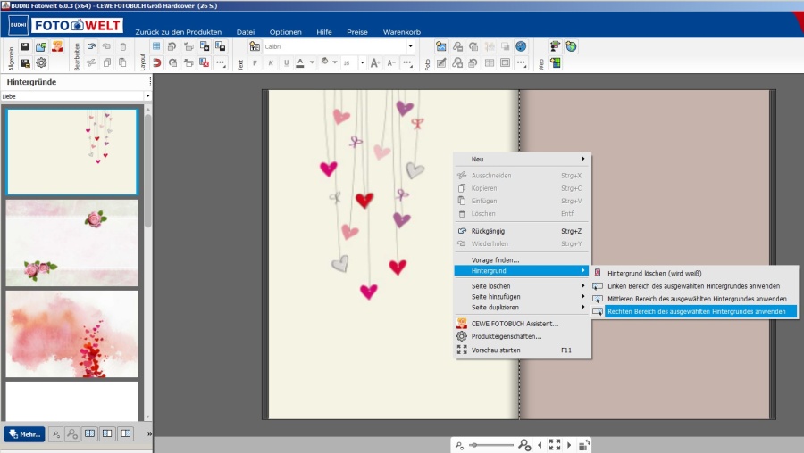Choose 'Hintergrund löschen (wird weiß)' menu entry
The width and height of the screenshot is (804, 453).
pos(654,273)
